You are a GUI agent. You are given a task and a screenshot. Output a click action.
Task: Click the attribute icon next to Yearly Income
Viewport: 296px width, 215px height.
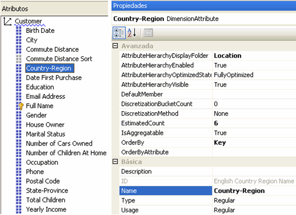tap(19, 209)
